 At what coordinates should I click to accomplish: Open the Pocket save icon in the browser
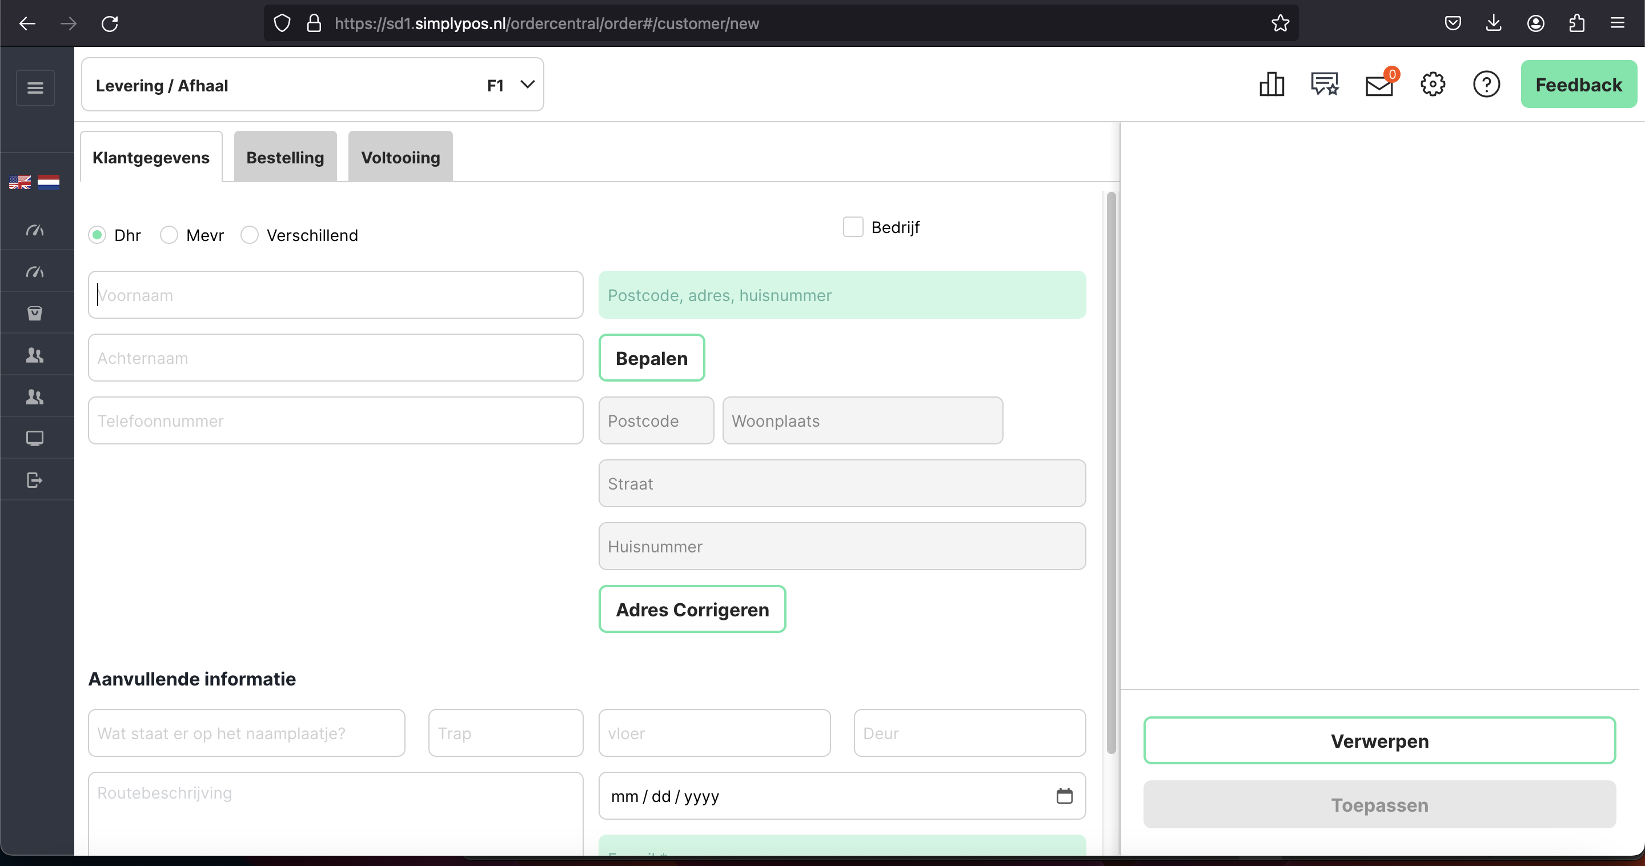click(1453, 23)
